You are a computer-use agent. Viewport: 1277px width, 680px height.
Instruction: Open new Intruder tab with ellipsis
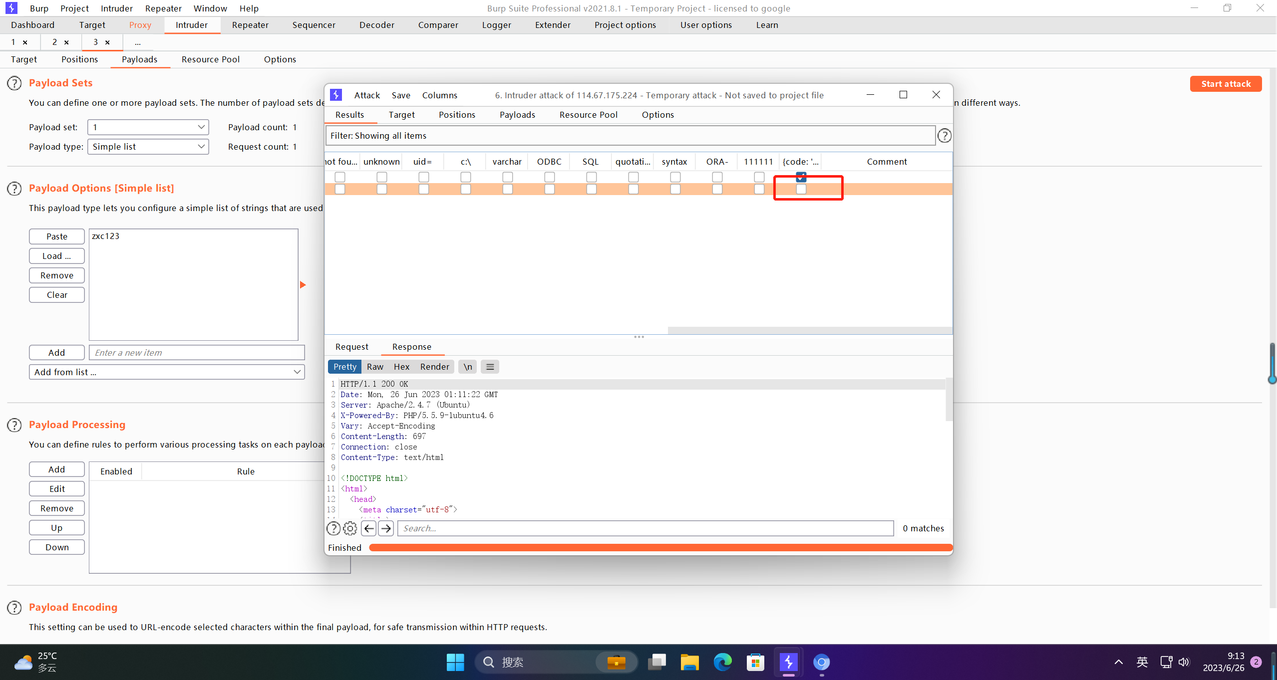[x=138, y=42]
